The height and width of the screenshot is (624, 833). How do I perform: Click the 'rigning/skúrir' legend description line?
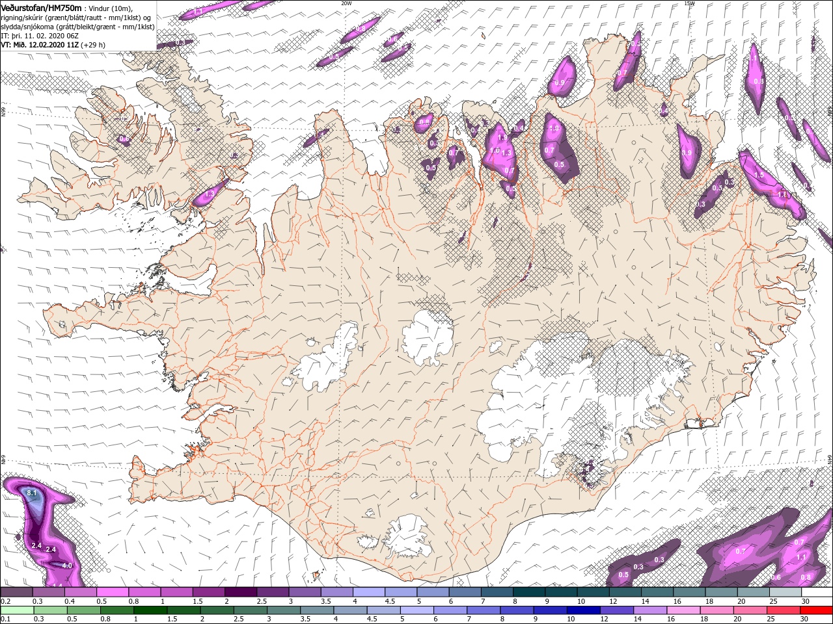coord(76,18)
